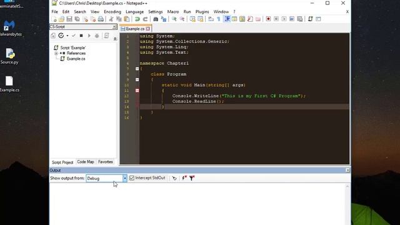
Task: Collapse the Main method red fold marker
Action: pyautogui.click(x=137, y=91)
